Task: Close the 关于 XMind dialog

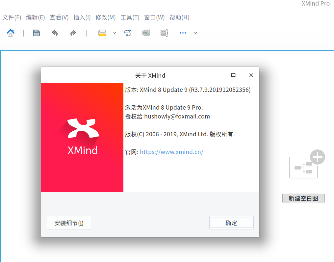Action: pyautogui.click(x=251, y=75)
